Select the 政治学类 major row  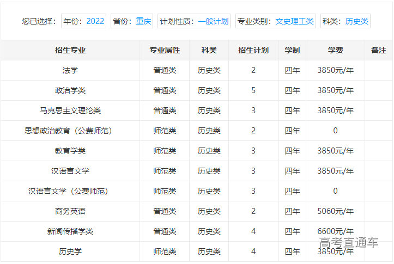[70, 90]
